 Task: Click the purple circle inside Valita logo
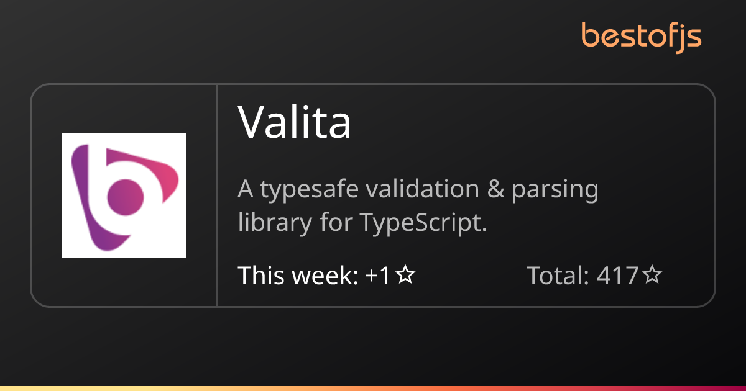pyautogui.click(x=126, y=196)
